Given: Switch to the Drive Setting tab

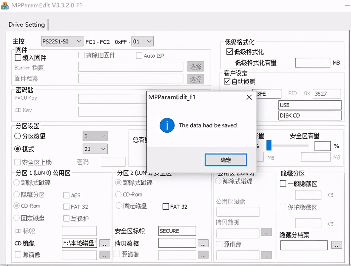Looking at the screenshot, I should [x=27, y=24].
